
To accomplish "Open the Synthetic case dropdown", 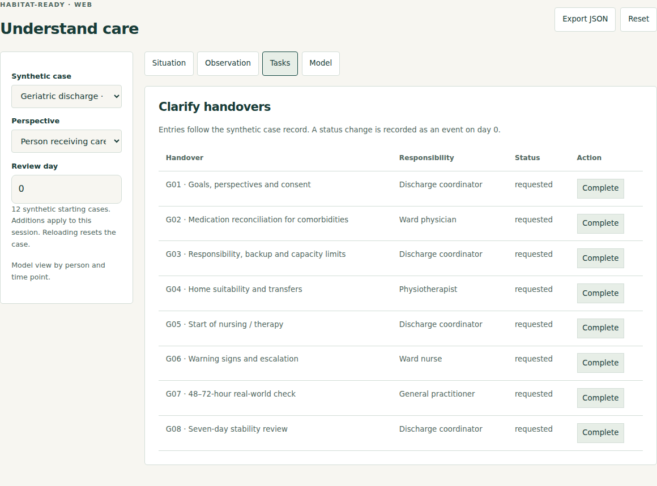I will click(x=67, y=96).
